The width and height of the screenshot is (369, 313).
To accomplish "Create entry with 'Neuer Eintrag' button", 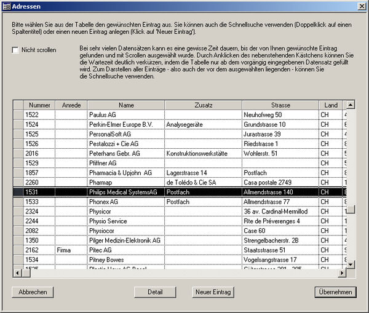I will [x=213, y=291].
